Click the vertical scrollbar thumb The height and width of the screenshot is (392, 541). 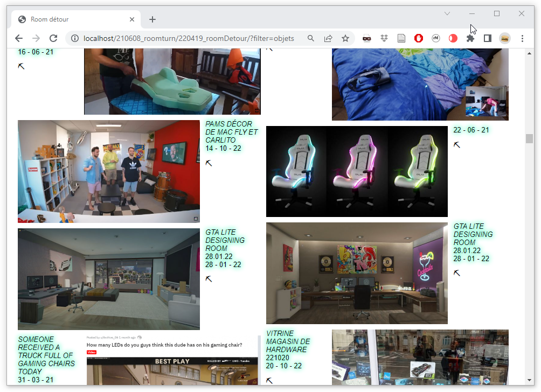pos(529,138)
